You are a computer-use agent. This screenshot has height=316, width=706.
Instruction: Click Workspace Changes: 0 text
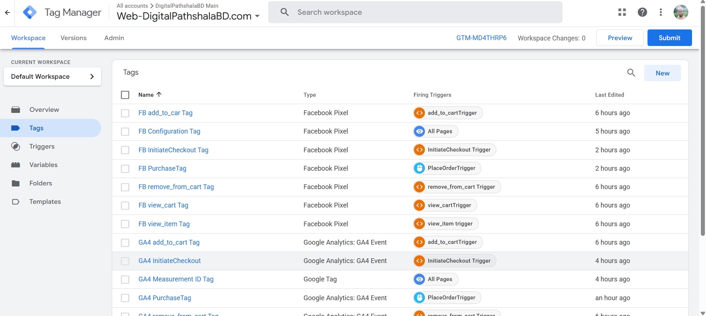tap(551, 38)
